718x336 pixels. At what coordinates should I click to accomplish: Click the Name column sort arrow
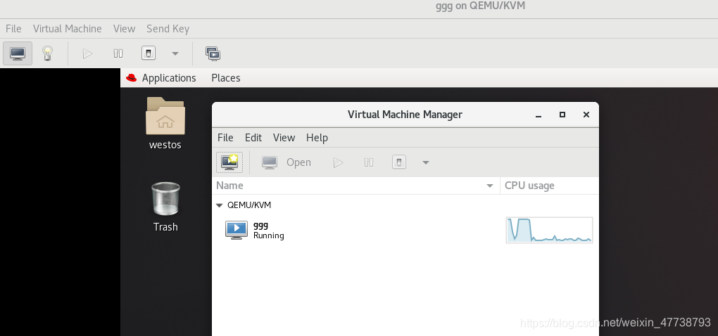click(x=490, y=186)
